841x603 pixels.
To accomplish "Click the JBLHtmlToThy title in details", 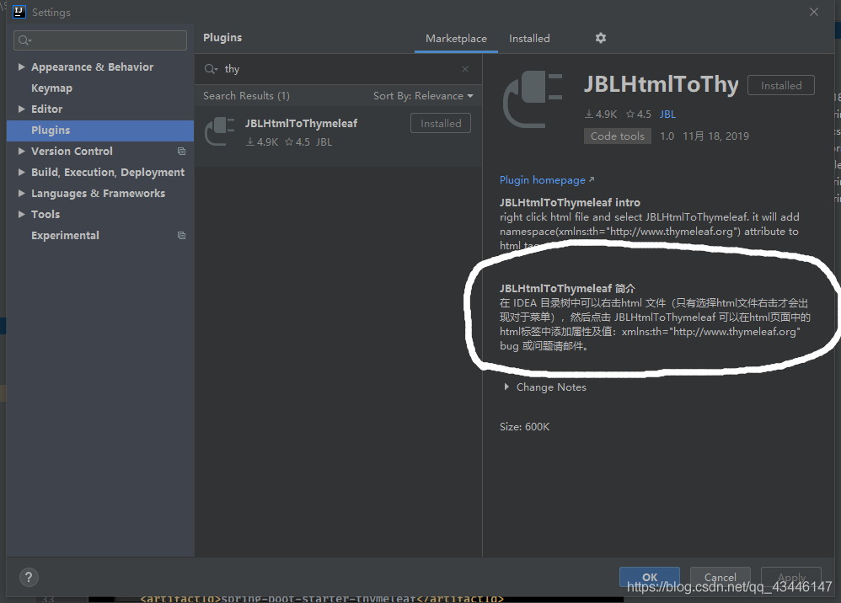I will tap(661, 84).
